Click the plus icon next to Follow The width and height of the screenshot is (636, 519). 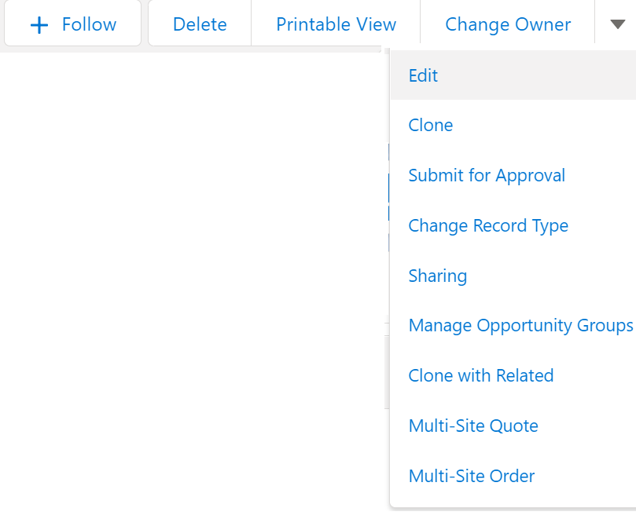[x=38, y=24]
